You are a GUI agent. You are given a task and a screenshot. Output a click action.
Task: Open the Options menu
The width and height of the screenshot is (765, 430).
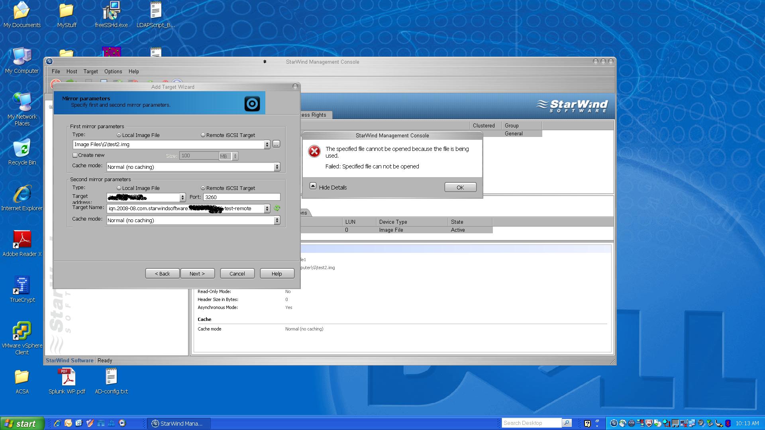click(x=113, y=71)
